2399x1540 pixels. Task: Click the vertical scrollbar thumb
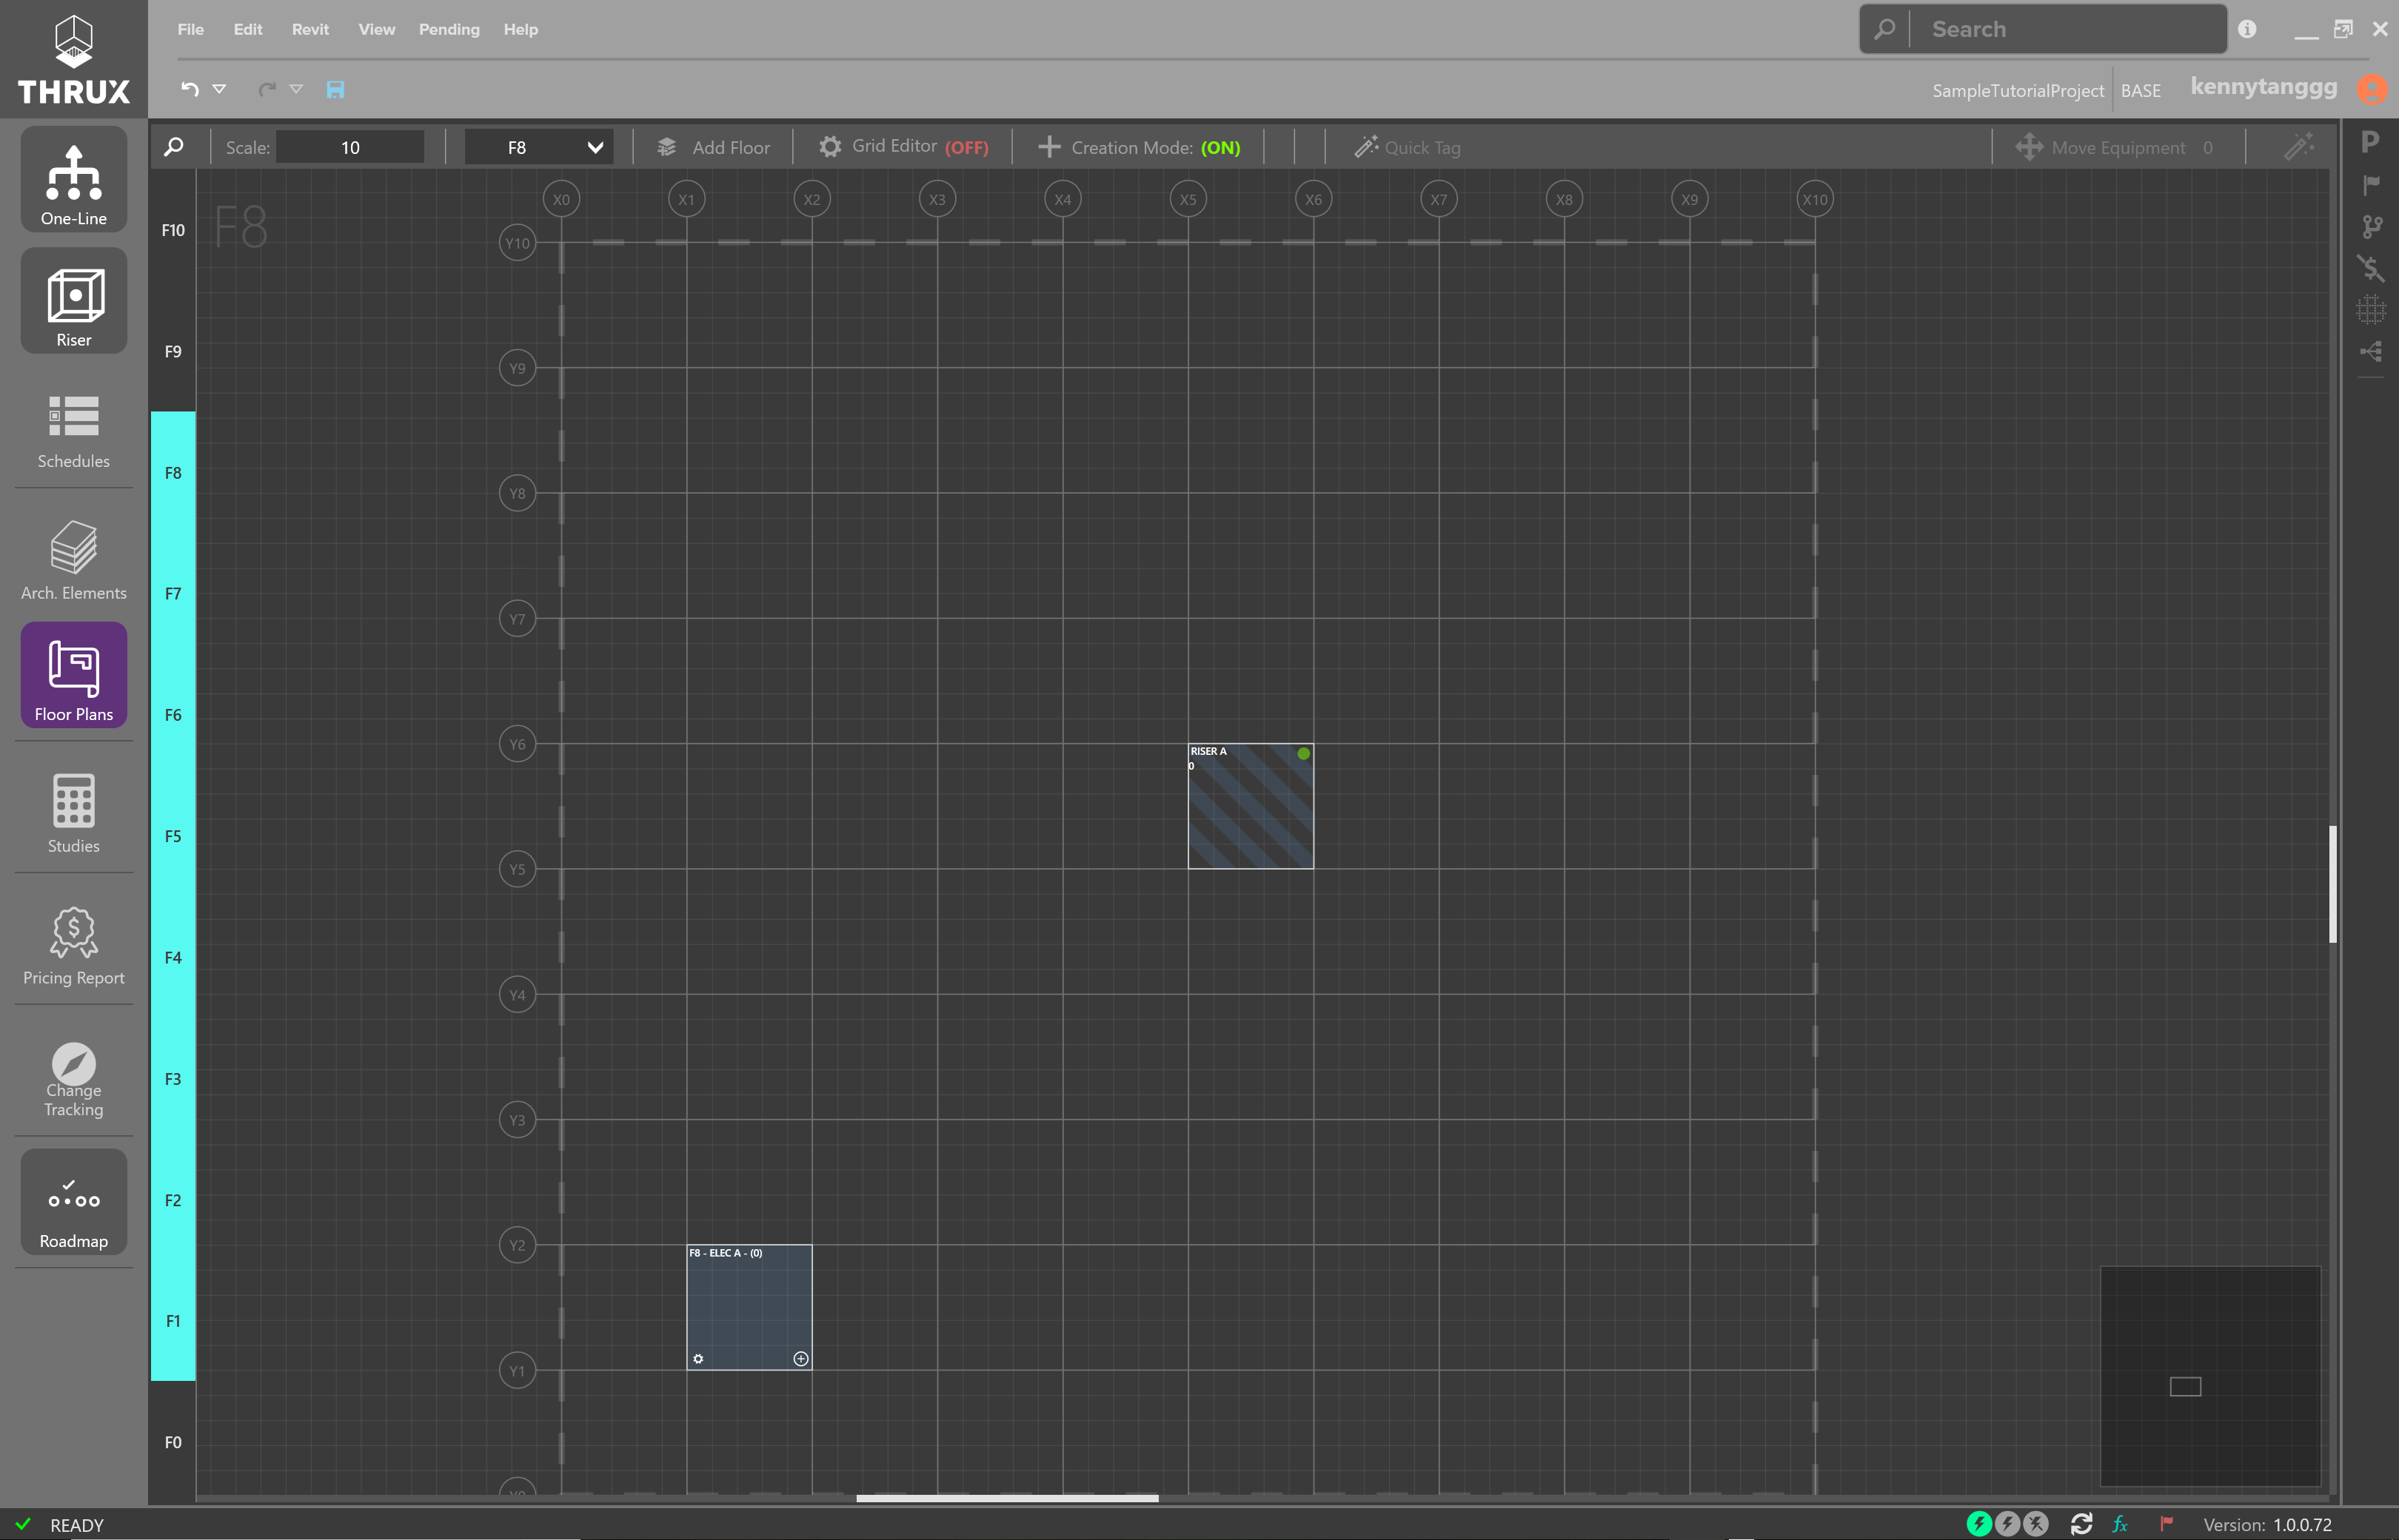(2332, 884)
